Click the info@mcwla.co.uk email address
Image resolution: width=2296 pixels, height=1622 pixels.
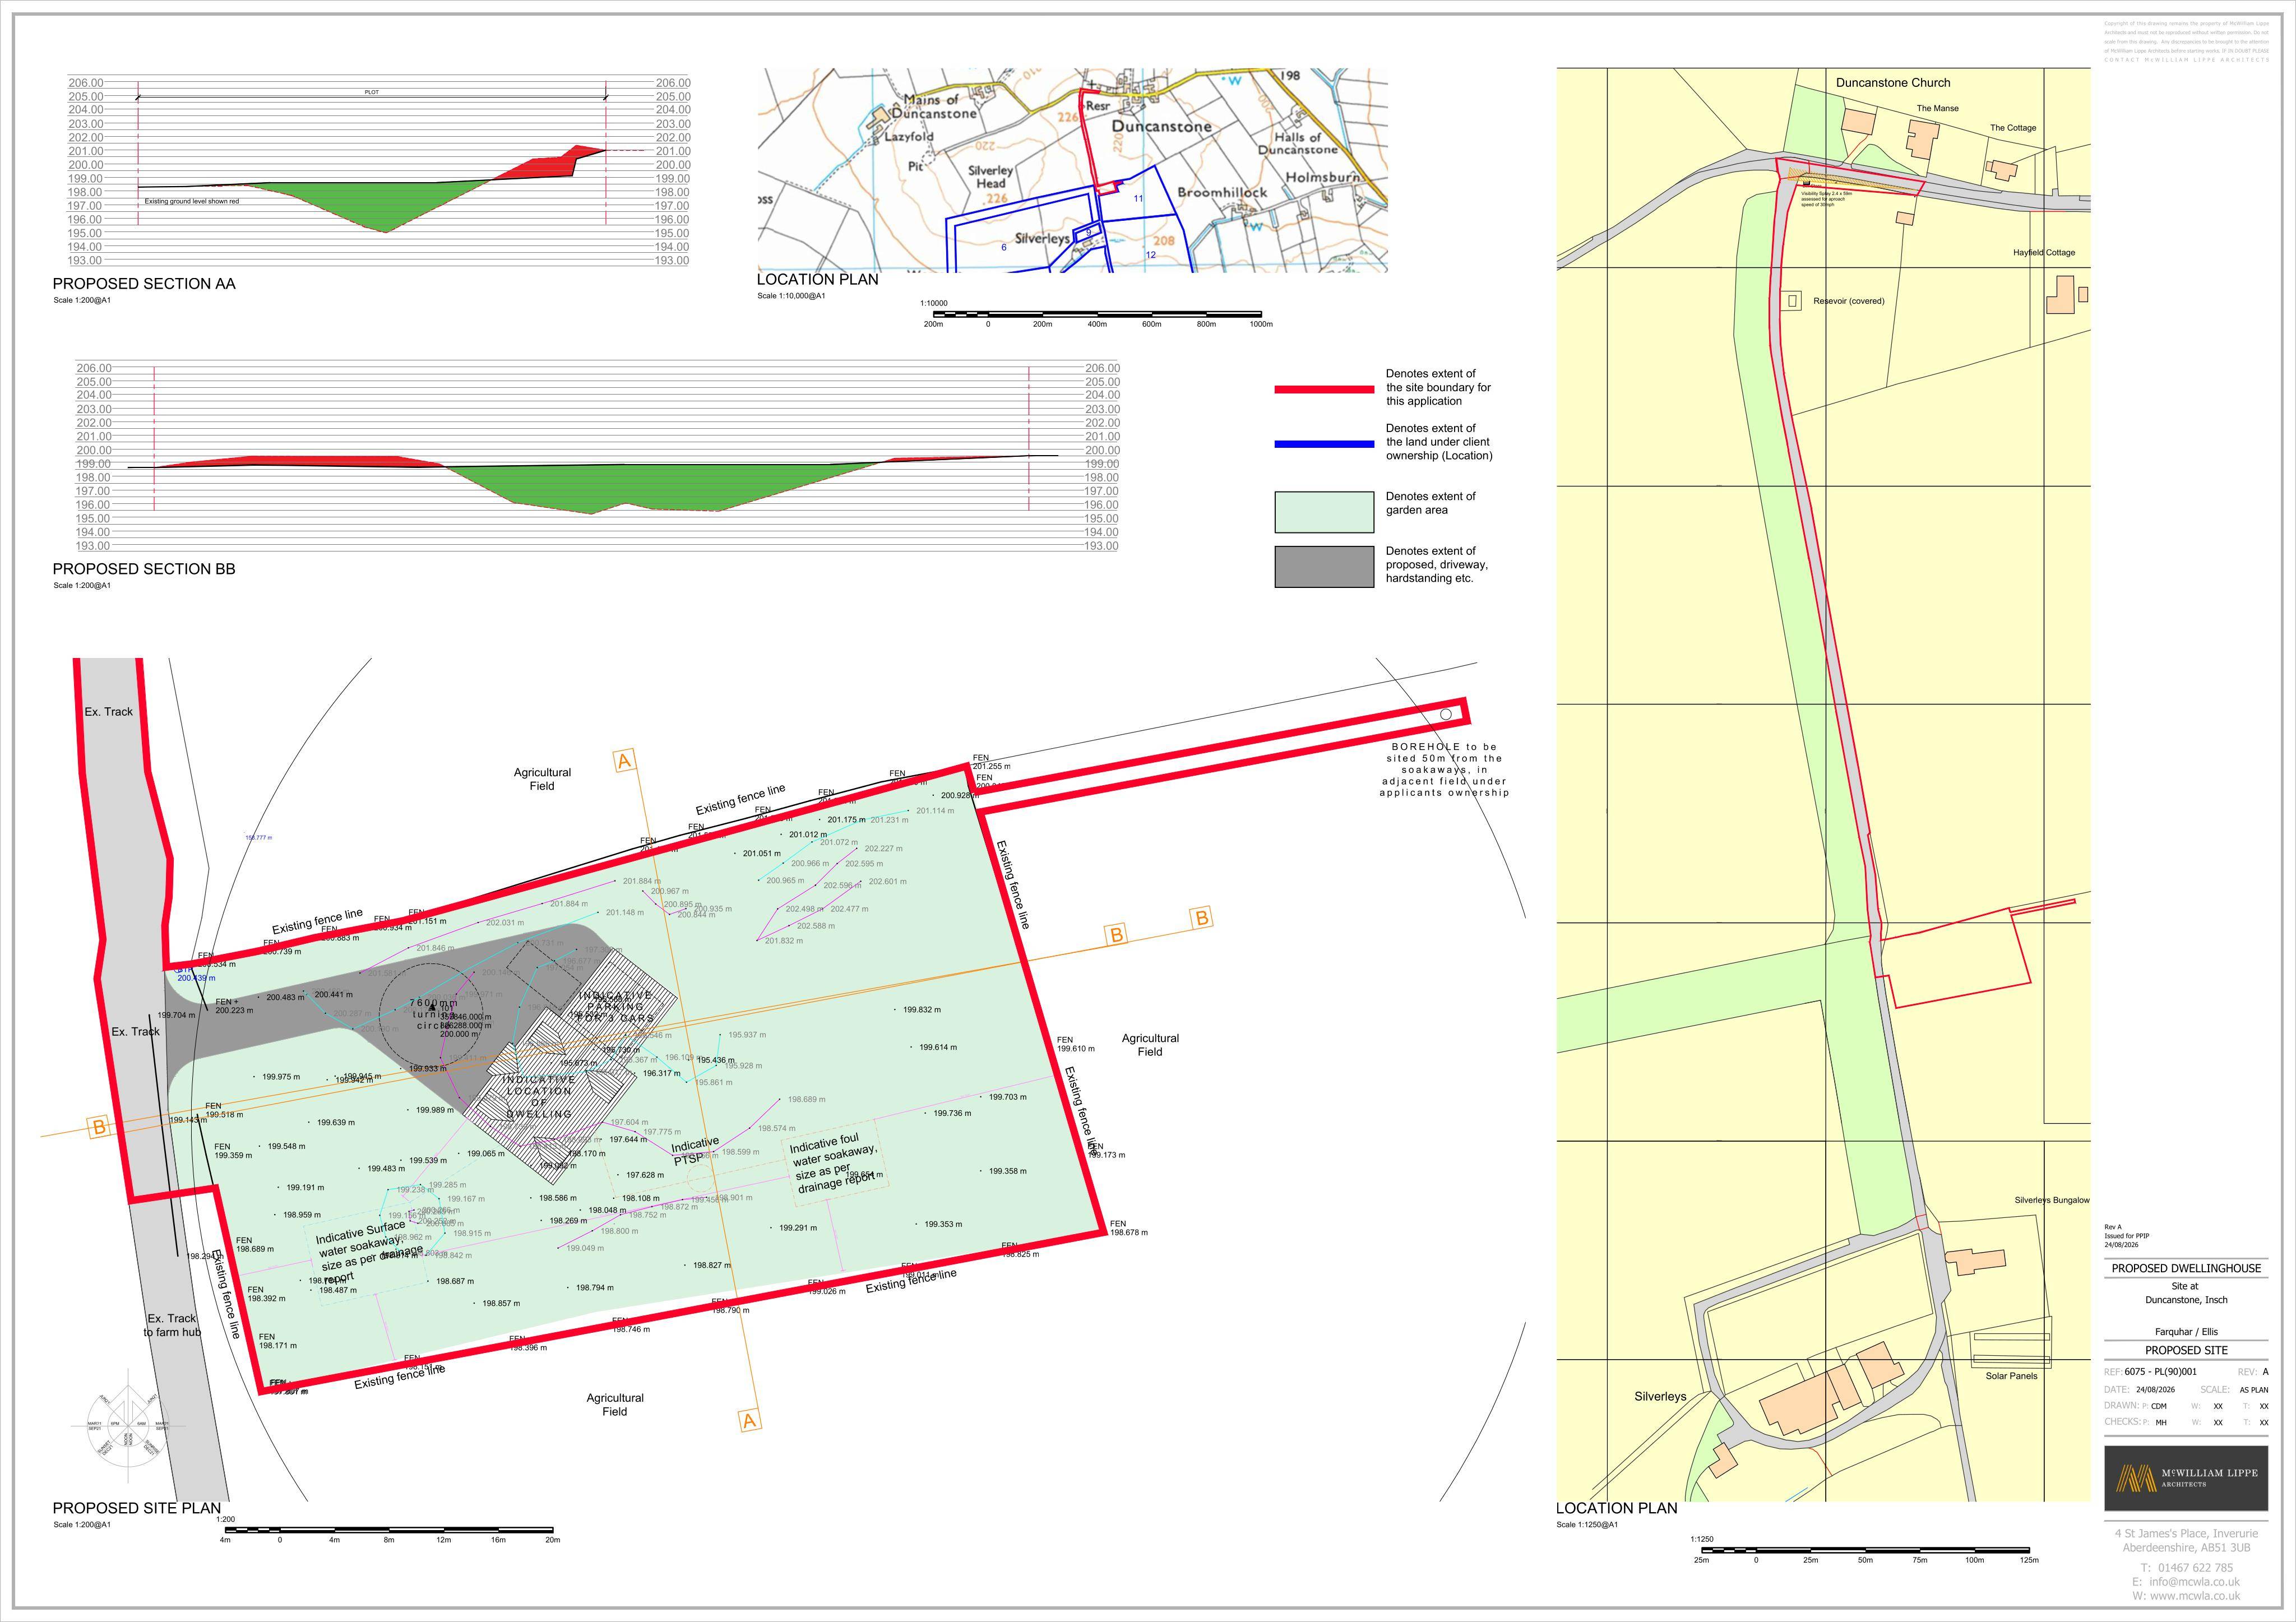(2195, 1582)
